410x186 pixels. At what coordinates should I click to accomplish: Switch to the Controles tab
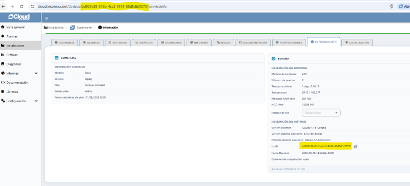click(x=65, y=42)
